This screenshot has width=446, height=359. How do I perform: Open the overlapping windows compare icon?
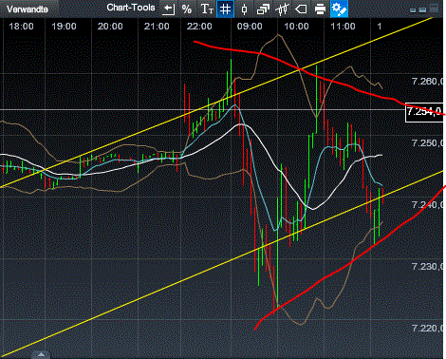point(263,9)
